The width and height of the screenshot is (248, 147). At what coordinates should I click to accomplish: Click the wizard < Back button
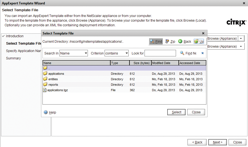click(x=197, y=142)
